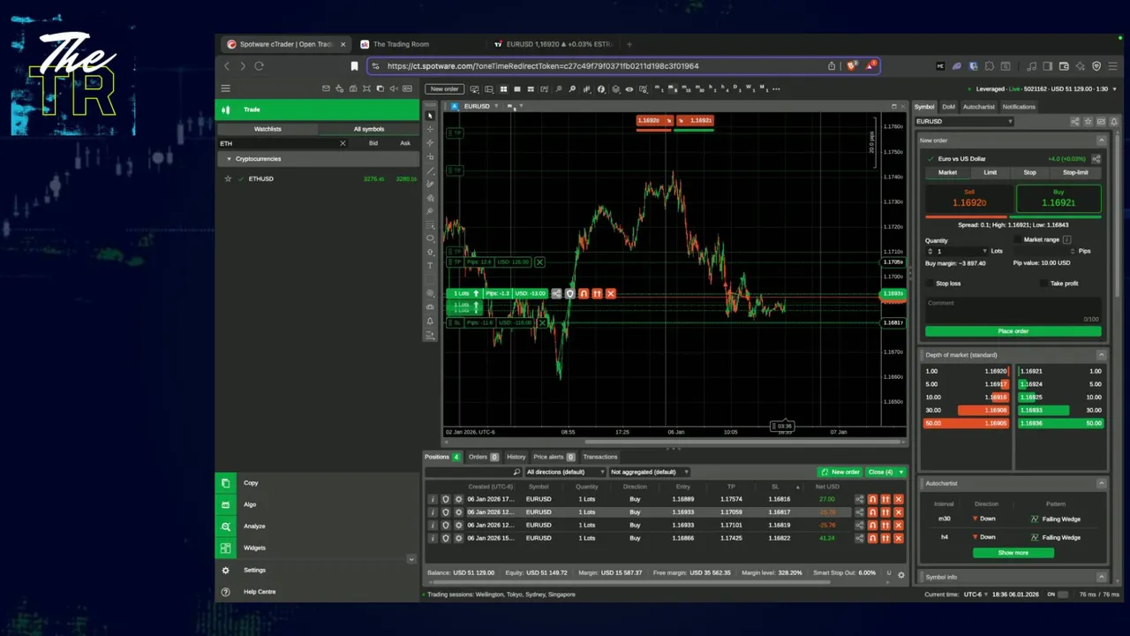Star ETHUSD as favorite
This screenshot has width=1130, height=636.
click(228, 178)
